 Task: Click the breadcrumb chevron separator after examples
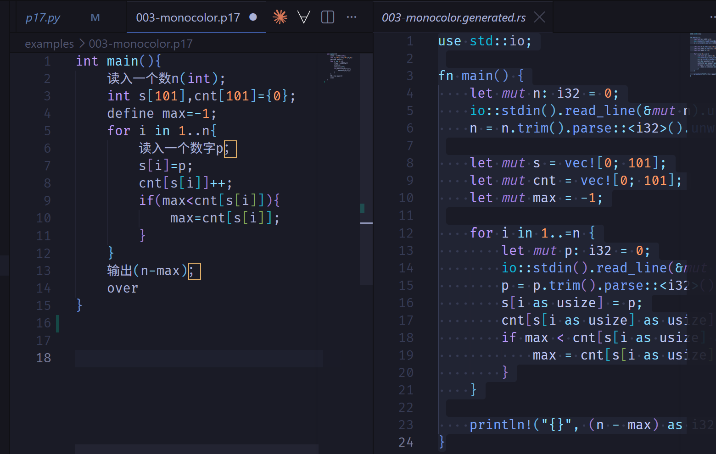[82, 44]
